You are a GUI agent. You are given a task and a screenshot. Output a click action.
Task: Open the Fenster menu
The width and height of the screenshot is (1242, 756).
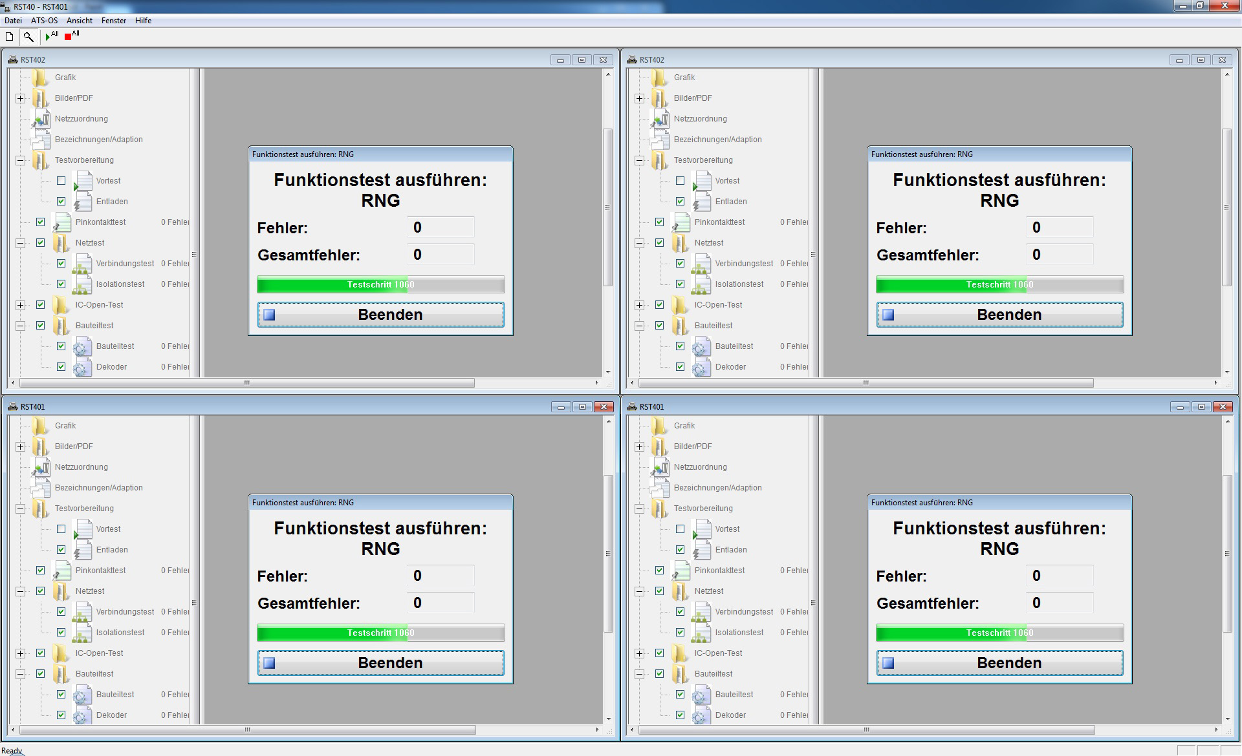(x=114, y=21)
